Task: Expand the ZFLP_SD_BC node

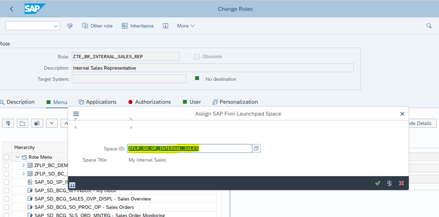Action: [x=23, y=174]
